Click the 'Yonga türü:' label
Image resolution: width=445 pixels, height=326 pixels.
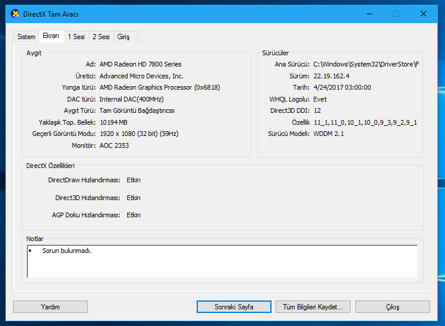[x=78, y=87]
